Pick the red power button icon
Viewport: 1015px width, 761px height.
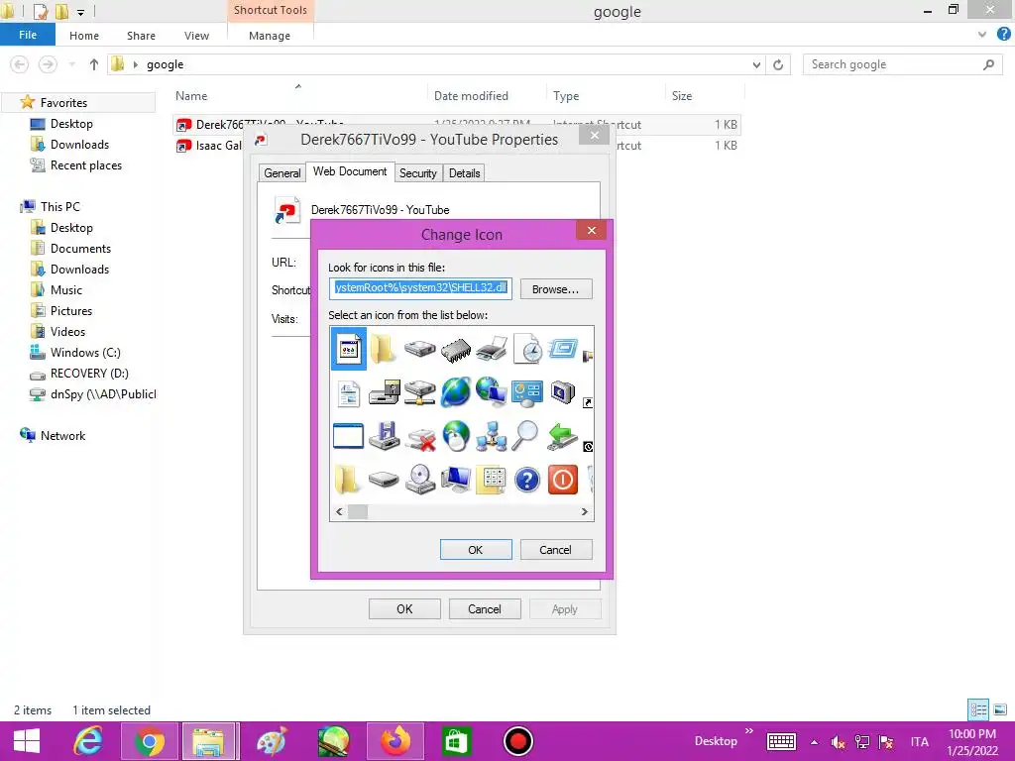click(563, 480)
